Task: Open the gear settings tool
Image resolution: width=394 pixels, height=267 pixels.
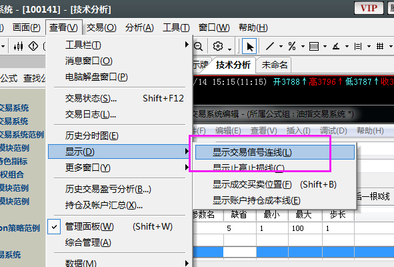Action: pyautogui.click(x=218, y=46)
